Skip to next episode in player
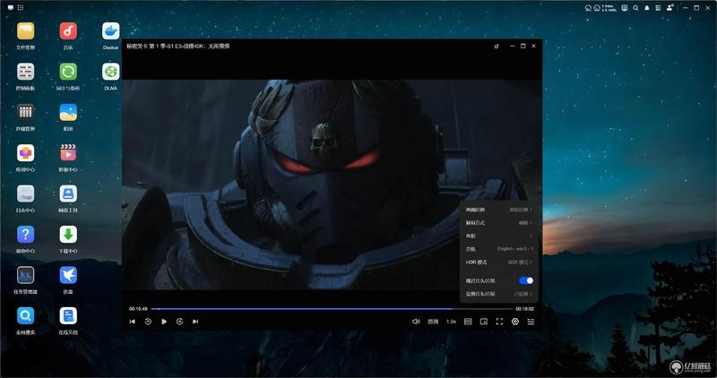 (195, 322)
